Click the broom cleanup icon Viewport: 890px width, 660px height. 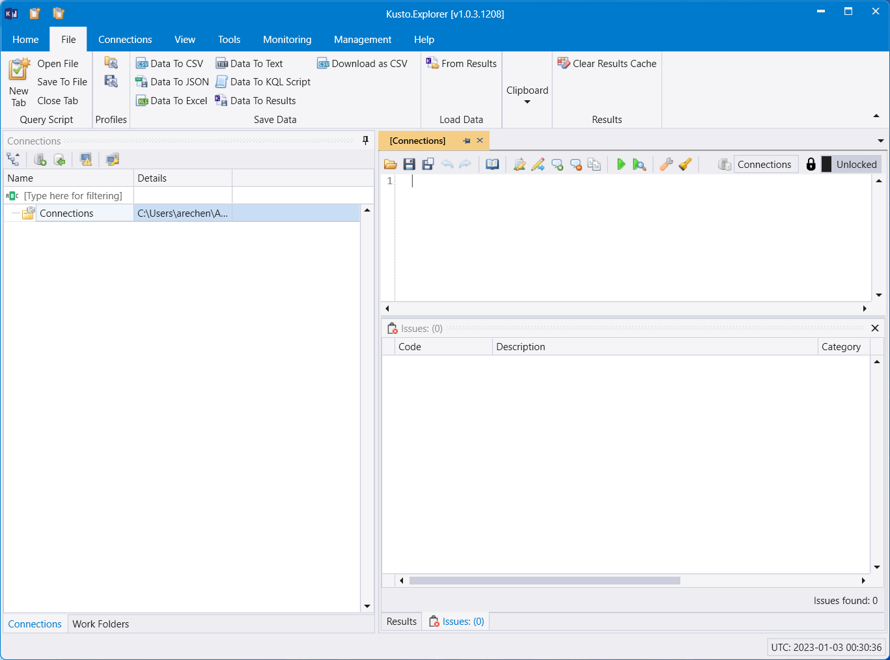click(x=685, y=165)
